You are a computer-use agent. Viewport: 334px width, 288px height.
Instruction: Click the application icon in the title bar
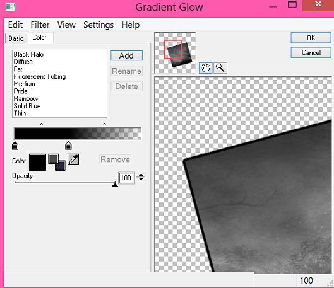(11, 7)
